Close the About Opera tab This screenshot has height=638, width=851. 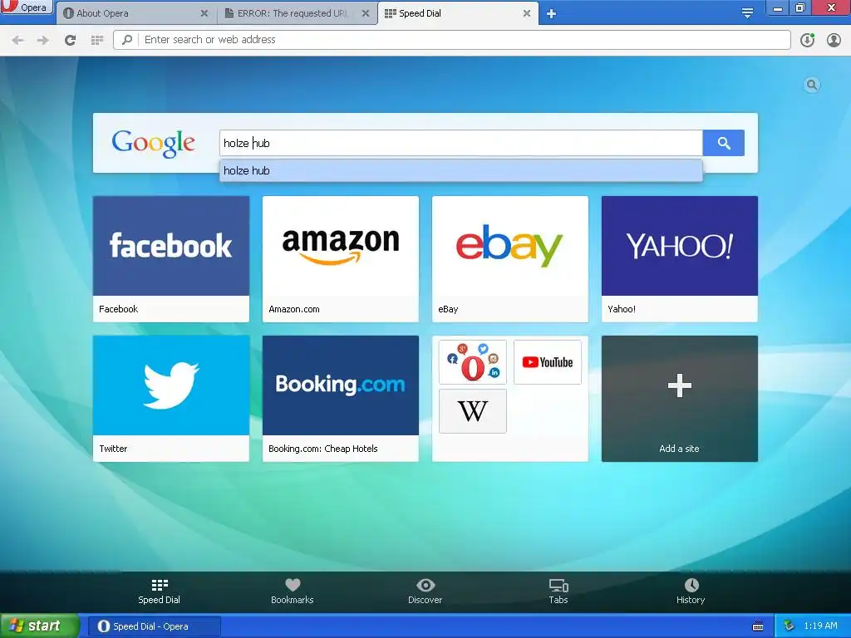(x=204, y=13)
